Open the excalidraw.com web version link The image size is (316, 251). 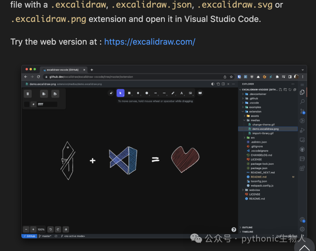[150, 42]
